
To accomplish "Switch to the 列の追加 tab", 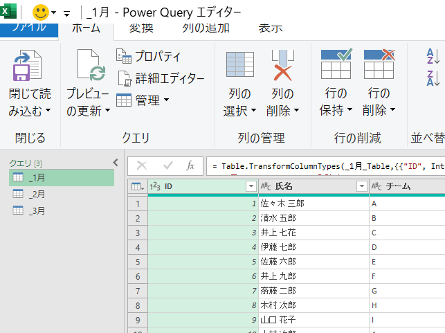I will click(206, 28).
